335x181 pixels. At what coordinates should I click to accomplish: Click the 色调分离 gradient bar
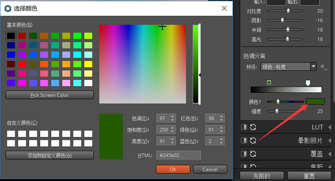[286, 90]
